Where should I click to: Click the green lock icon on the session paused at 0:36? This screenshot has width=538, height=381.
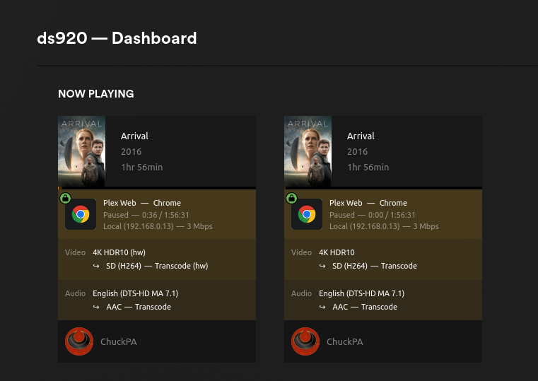65,199
